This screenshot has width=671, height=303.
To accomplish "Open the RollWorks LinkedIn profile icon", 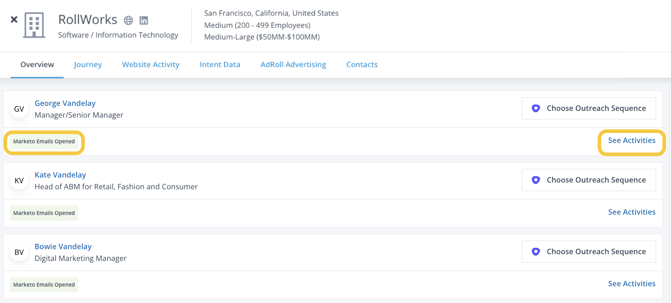I will click(x=144, y=21).
